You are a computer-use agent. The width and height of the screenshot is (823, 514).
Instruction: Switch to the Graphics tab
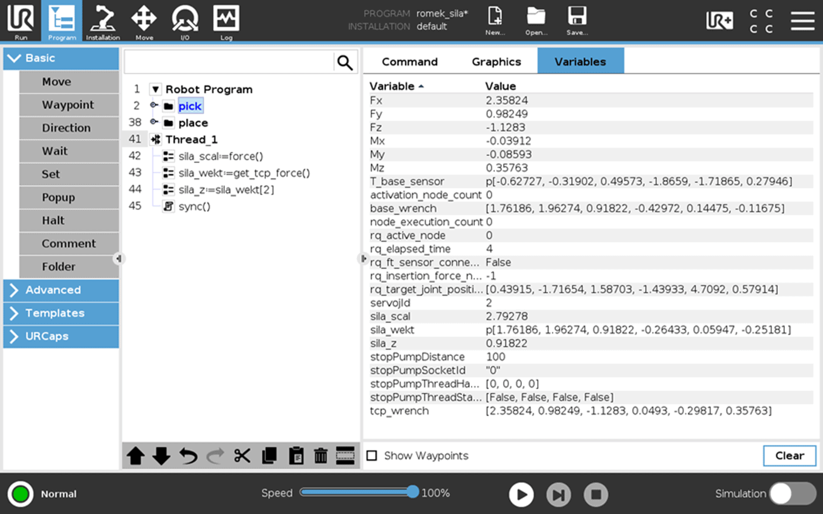pos(496,61)
